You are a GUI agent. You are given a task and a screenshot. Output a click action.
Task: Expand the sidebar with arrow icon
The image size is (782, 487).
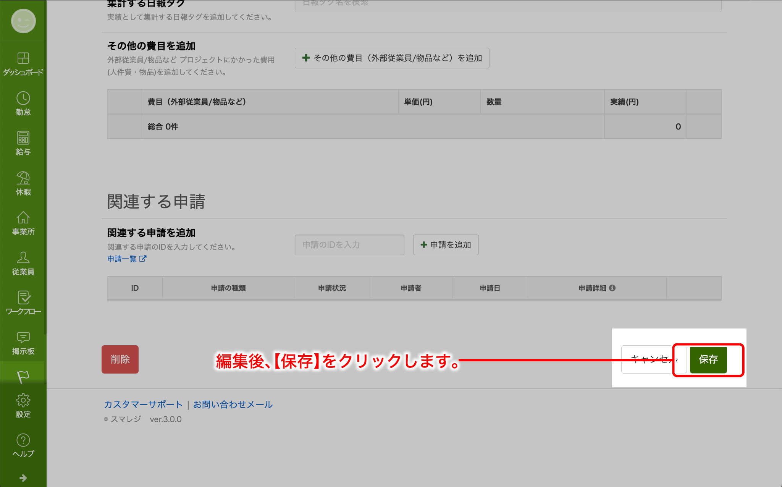pyautogui.click(x=23, y=478)
